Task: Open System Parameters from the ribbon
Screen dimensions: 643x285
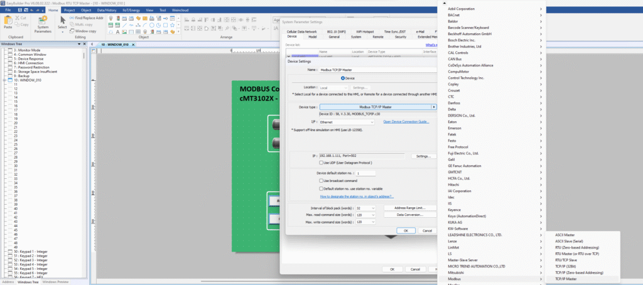Action: [x=43, y=24]
